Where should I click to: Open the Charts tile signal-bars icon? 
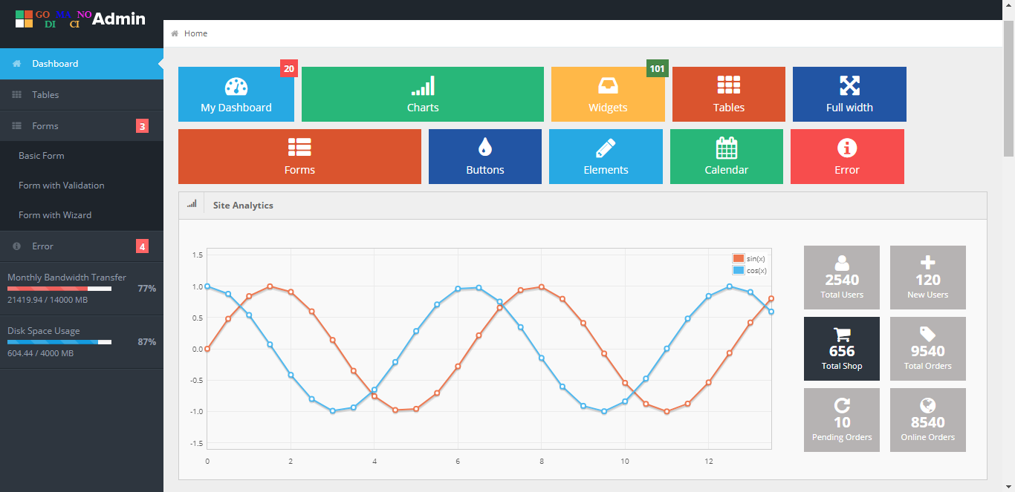pos(422,86)
